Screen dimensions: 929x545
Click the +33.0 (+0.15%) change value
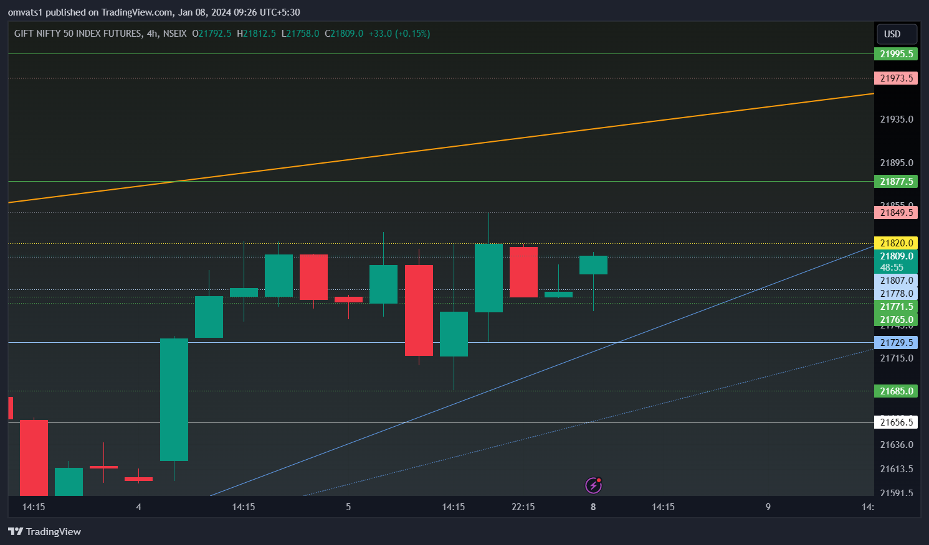coord(399,34)
